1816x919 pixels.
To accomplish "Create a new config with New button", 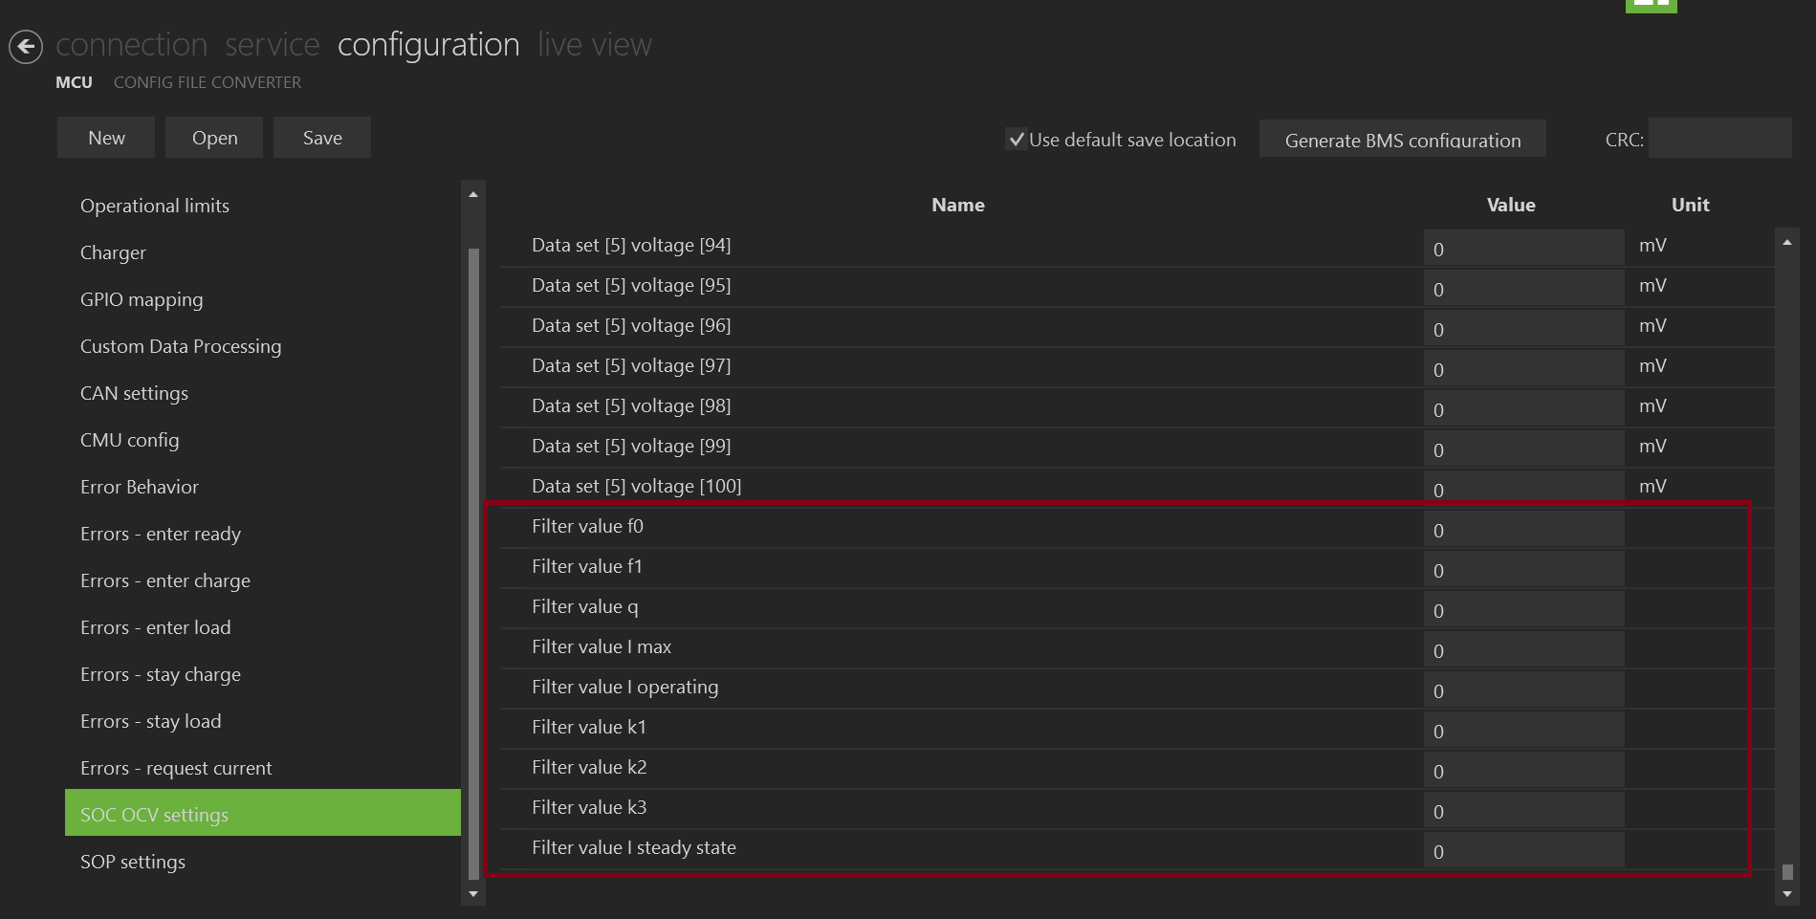I will (106, 138).
